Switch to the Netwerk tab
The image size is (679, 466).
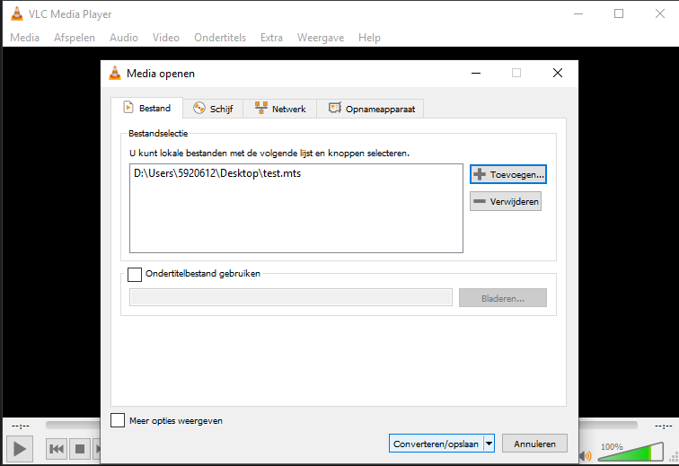pos(280,109)
